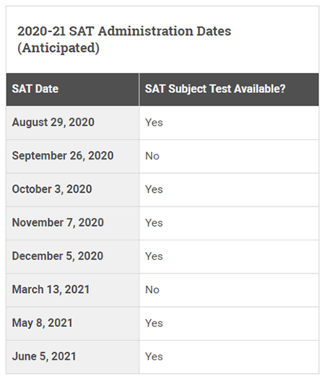This screenshot has height=379, width=325.
Task: Click Yes in the August 29 row
Action: [x=154, y=123]
